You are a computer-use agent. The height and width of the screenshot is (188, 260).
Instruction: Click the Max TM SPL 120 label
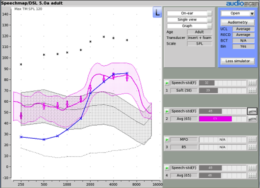pos(28,9)
